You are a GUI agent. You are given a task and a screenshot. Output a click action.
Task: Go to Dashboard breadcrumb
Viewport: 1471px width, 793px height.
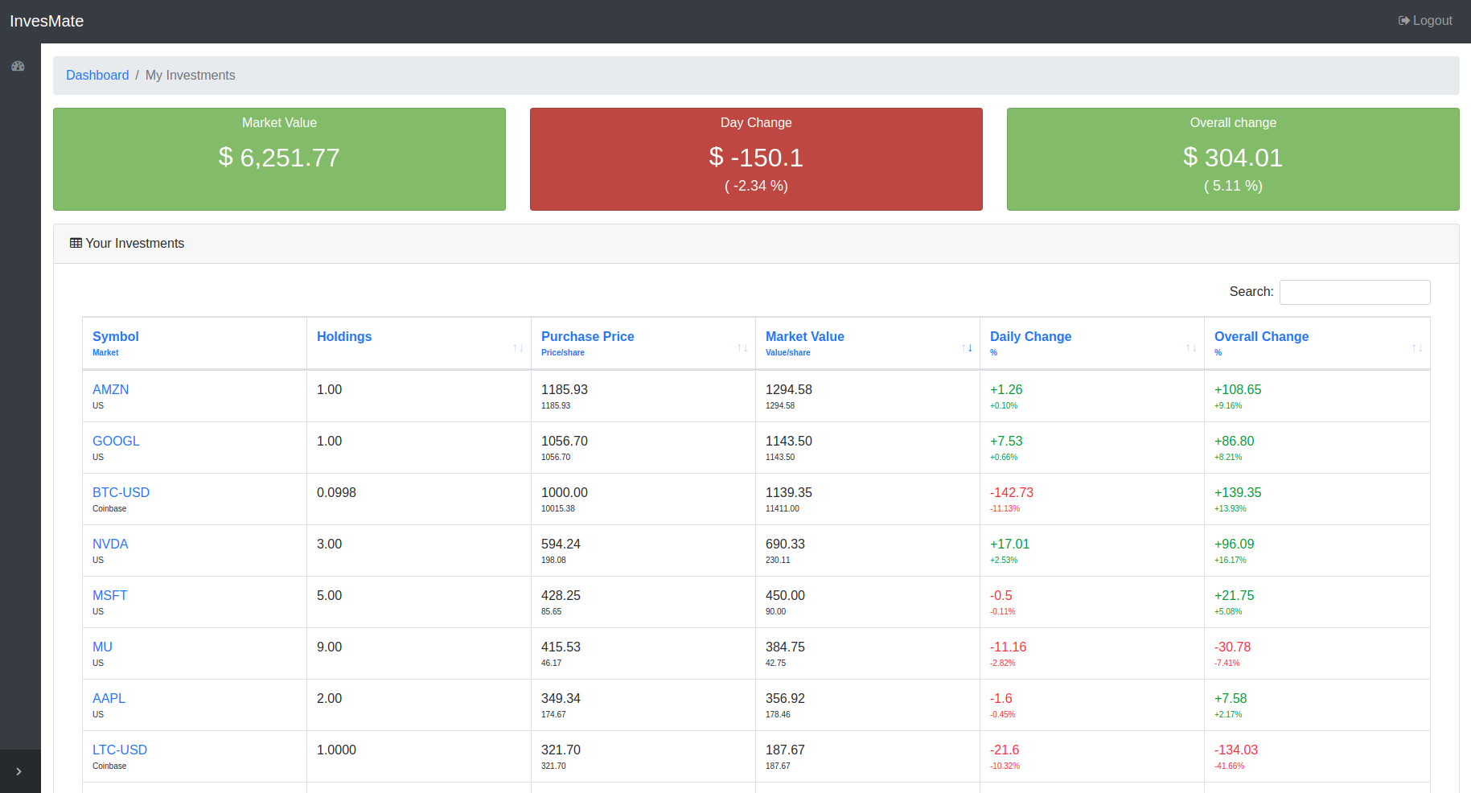click(97, 75)
